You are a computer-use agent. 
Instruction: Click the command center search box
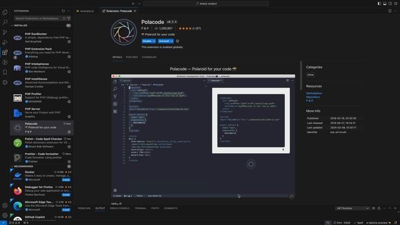(x=206, y=4)
